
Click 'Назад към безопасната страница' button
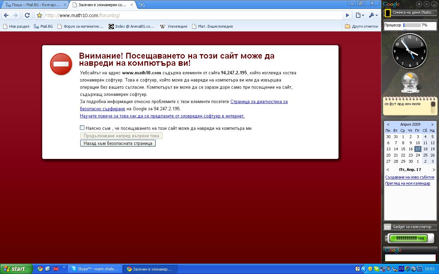click(118, 143)
